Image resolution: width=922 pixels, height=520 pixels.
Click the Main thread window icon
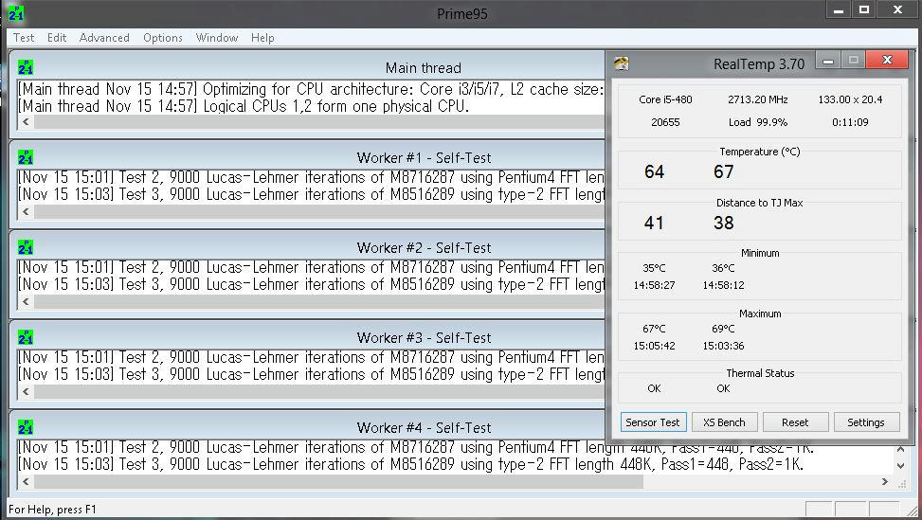click(26, 67)
